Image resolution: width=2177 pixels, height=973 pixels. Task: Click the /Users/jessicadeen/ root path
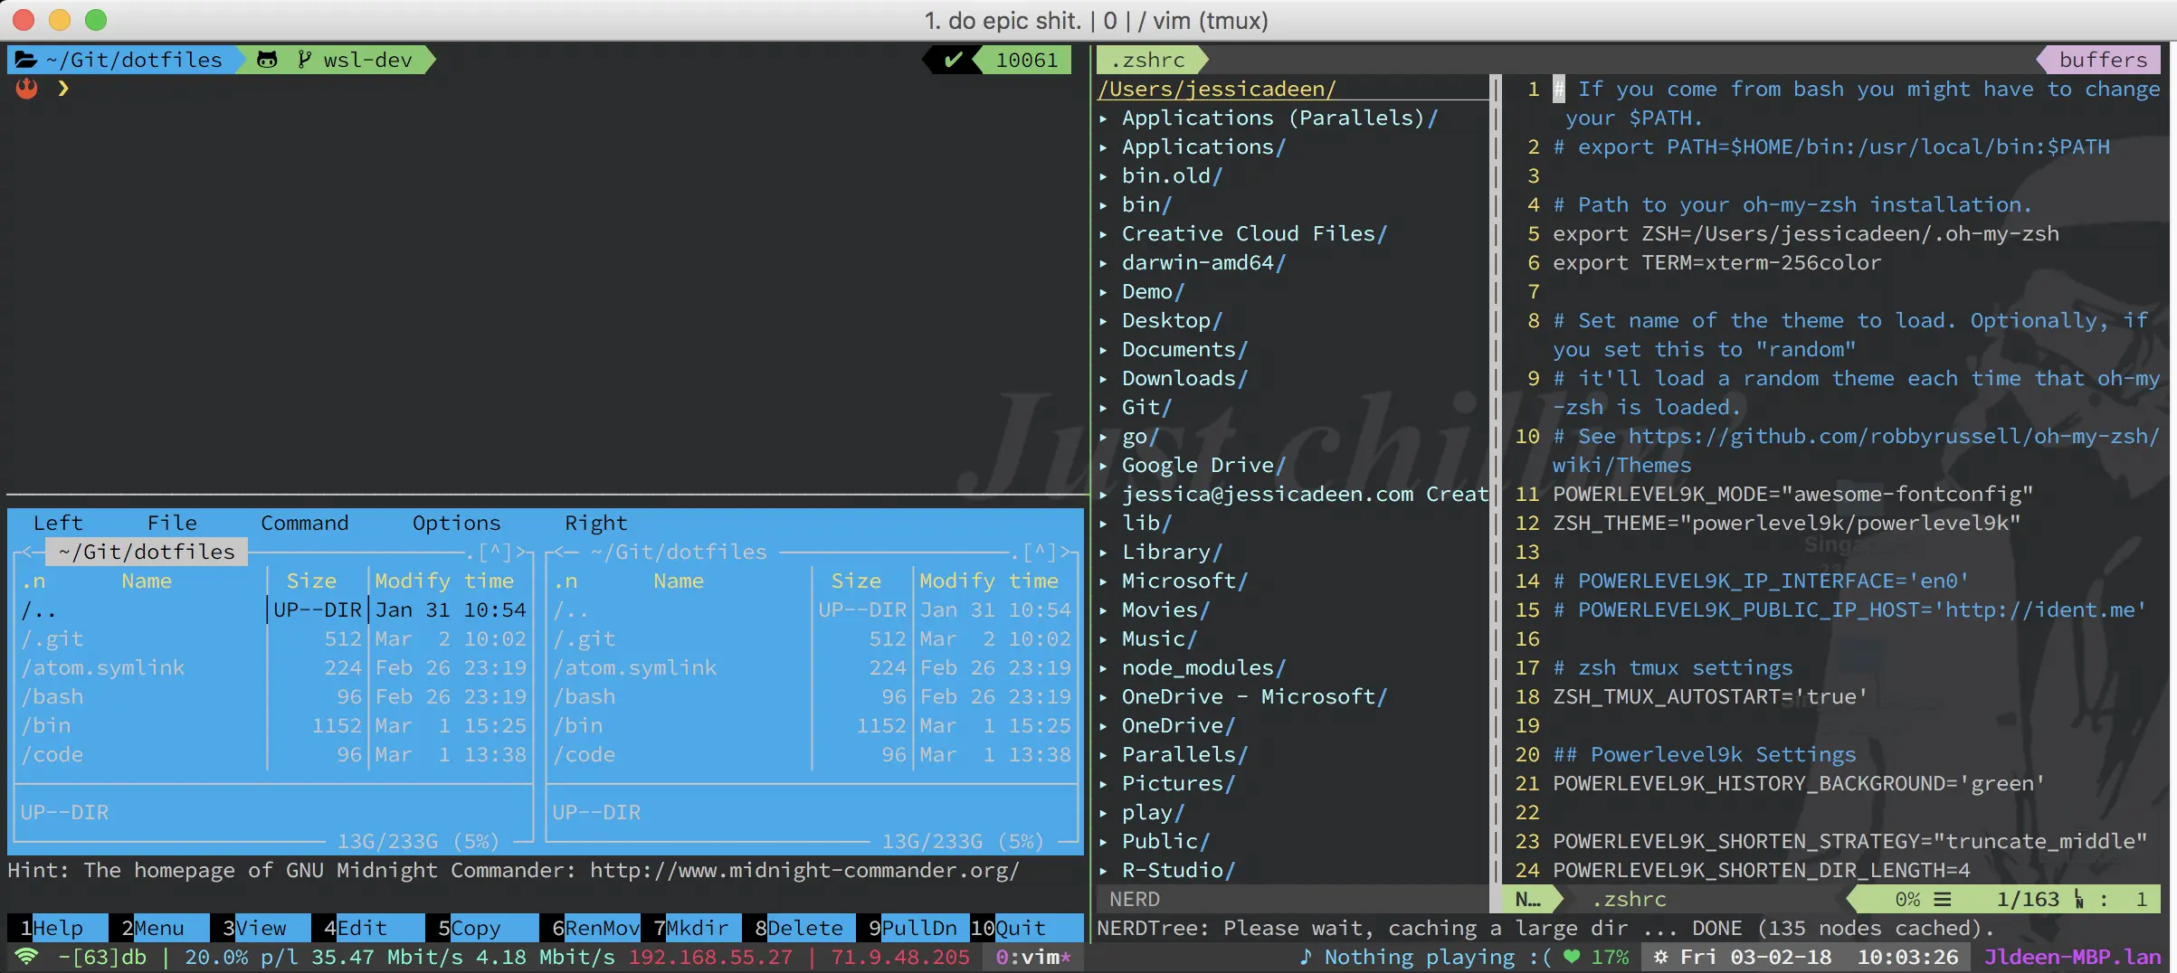click(1217, 89)
